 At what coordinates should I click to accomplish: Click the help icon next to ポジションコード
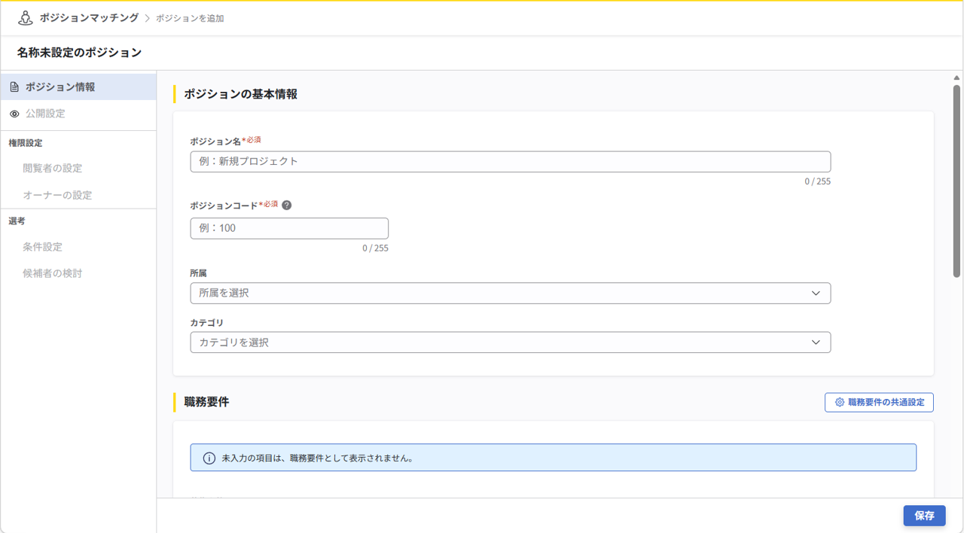pos(287,205)
